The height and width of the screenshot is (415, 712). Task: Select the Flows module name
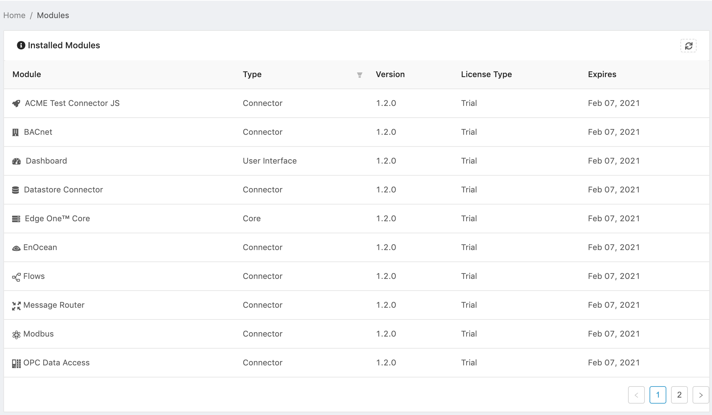(34, 276)
